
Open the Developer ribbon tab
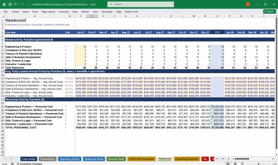point(107,11)
